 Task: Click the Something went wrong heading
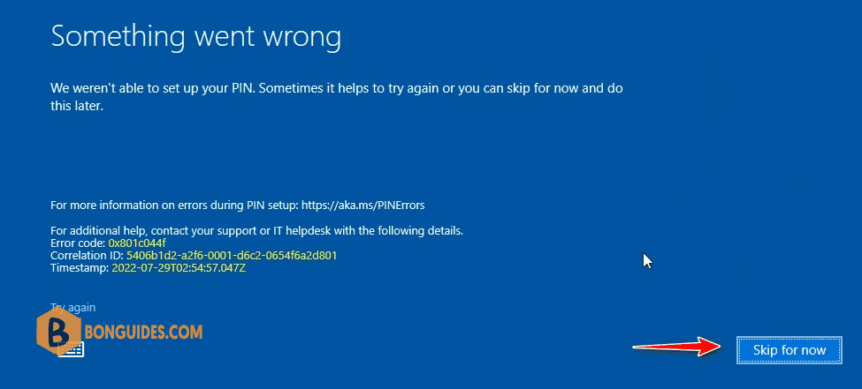(196, 38)
